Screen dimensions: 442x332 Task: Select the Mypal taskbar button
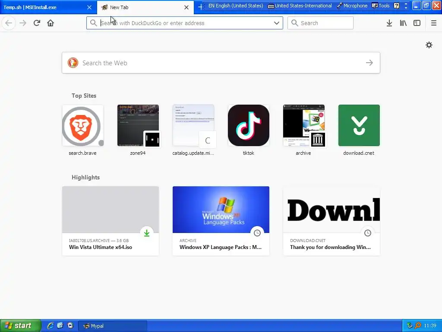click(113, 326)
